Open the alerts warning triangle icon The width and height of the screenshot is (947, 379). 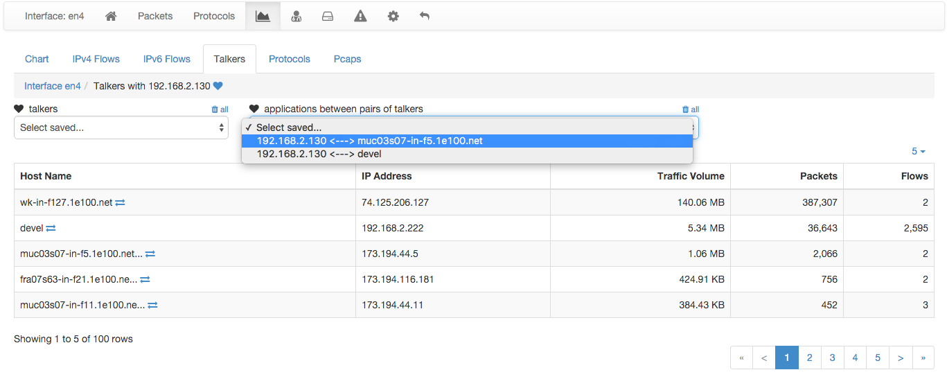coord(360,16)
